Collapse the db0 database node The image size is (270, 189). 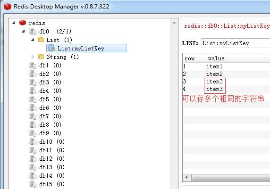(23, 31)
